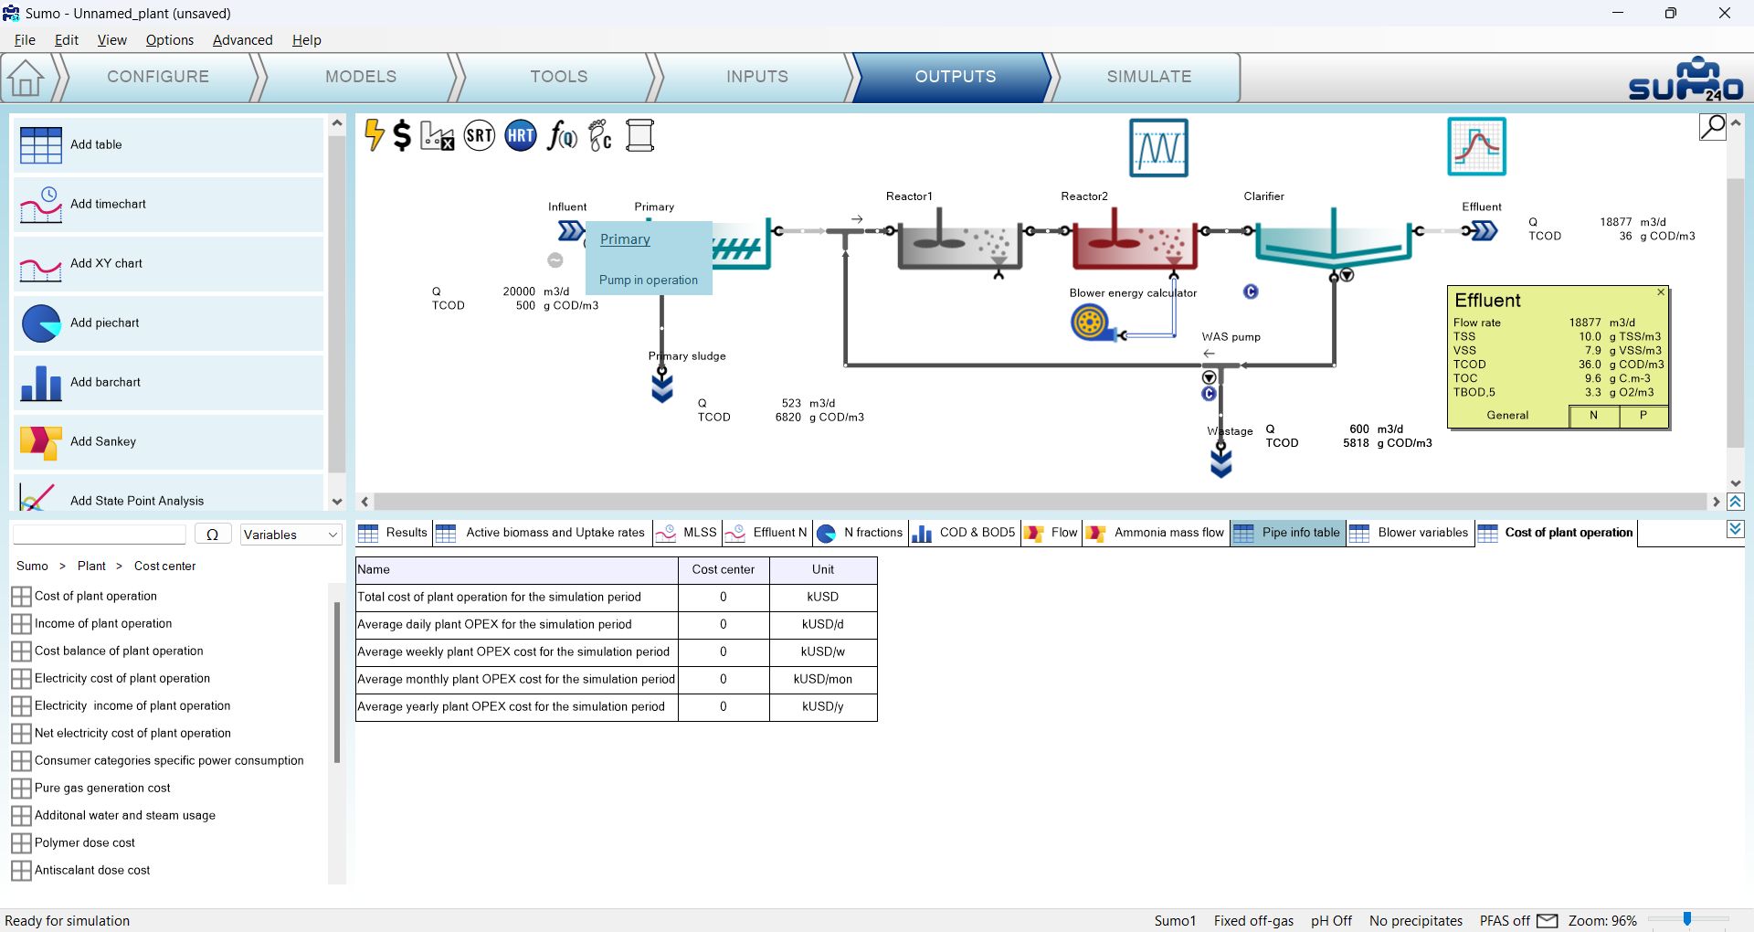1754x932 pixels.
Task: Click Add table button
Action: pos(169,144)
